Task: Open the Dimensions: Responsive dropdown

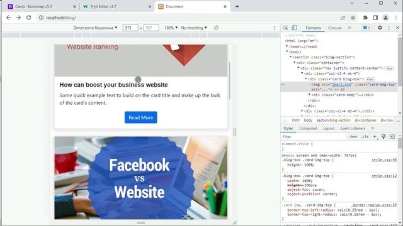Action: point(95,28)
